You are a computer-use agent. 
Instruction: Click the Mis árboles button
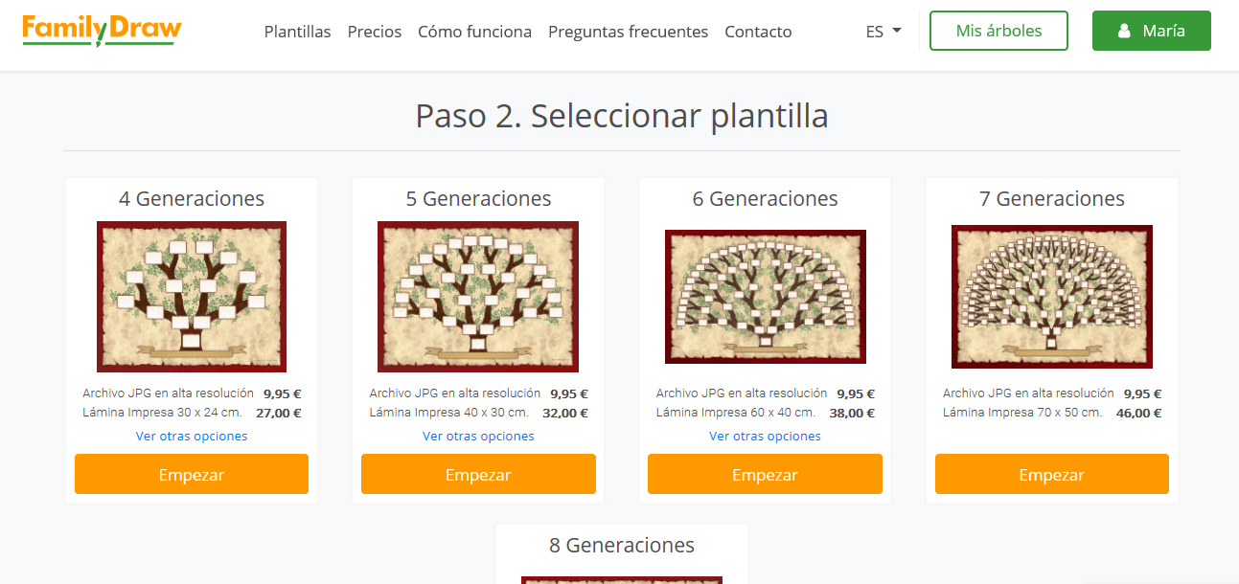tap(998, 31)
